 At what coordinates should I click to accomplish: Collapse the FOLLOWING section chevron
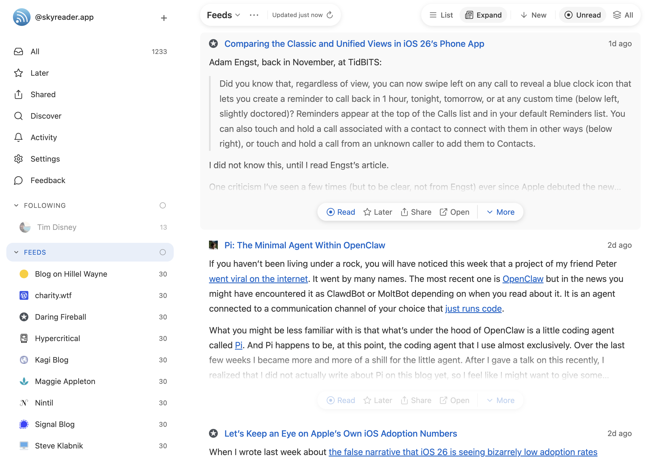16,205
